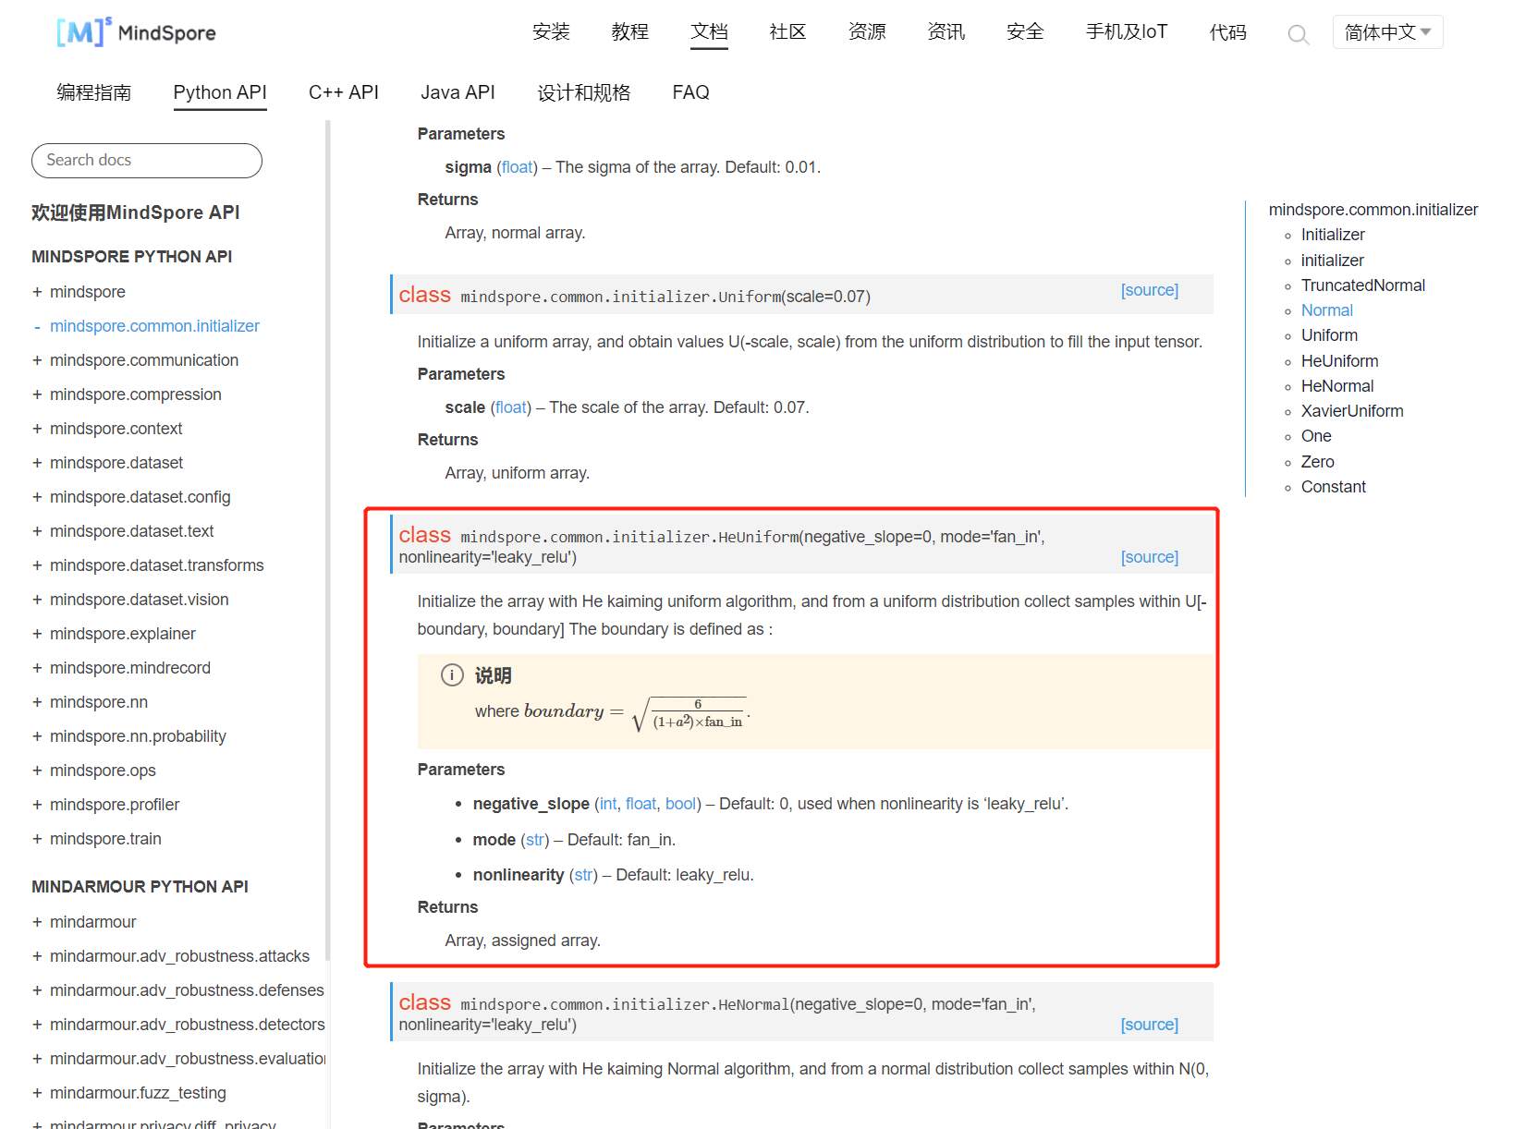1513x1129 pixels.
Task: Select the 文档 menu item
Action: pos(710,32)
